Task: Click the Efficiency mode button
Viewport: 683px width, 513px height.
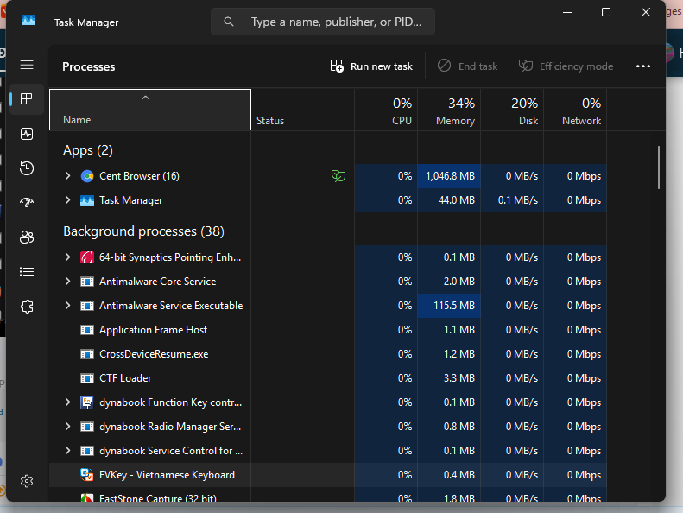Action: pos(566,66)
